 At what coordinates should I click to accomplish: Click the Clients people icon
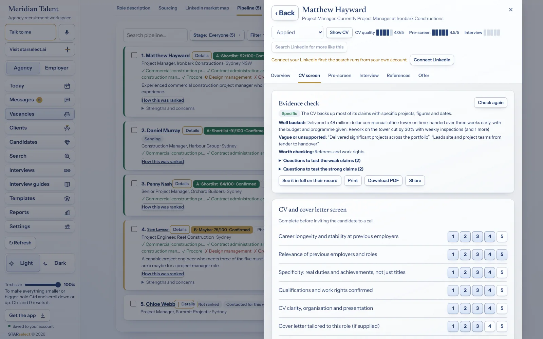[x=67, y=128]
